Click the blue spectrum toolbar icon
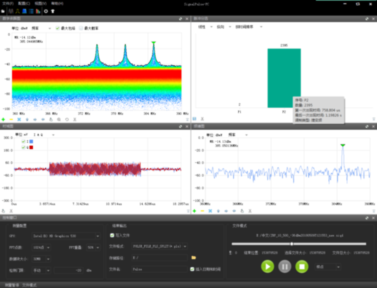This screenshot has width=377, height=288. [x=24, y=11]
